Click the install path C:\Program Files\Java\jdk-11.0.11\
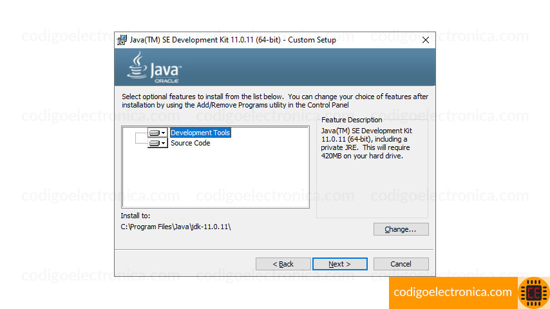This screenshot has width=550, height=309. [x=176, y=227]
